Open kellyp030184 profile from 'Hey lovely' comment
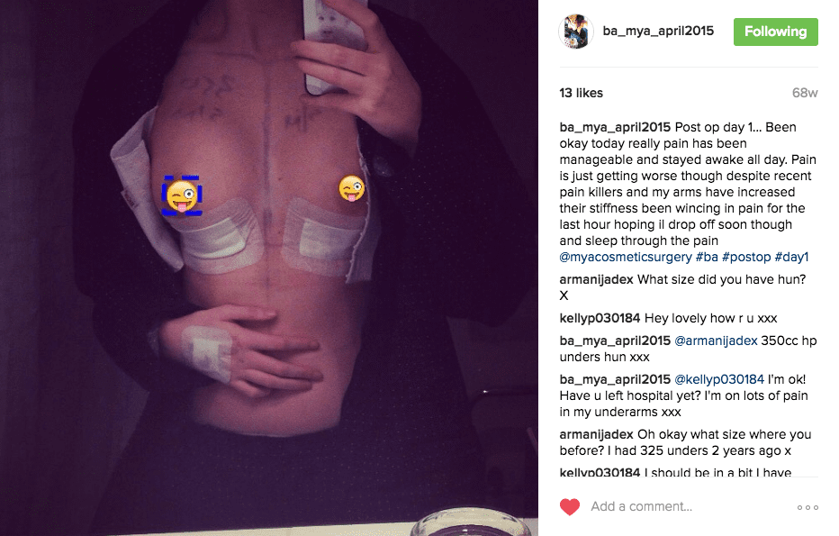Screen dimensions: 839x536 point(600,318)
